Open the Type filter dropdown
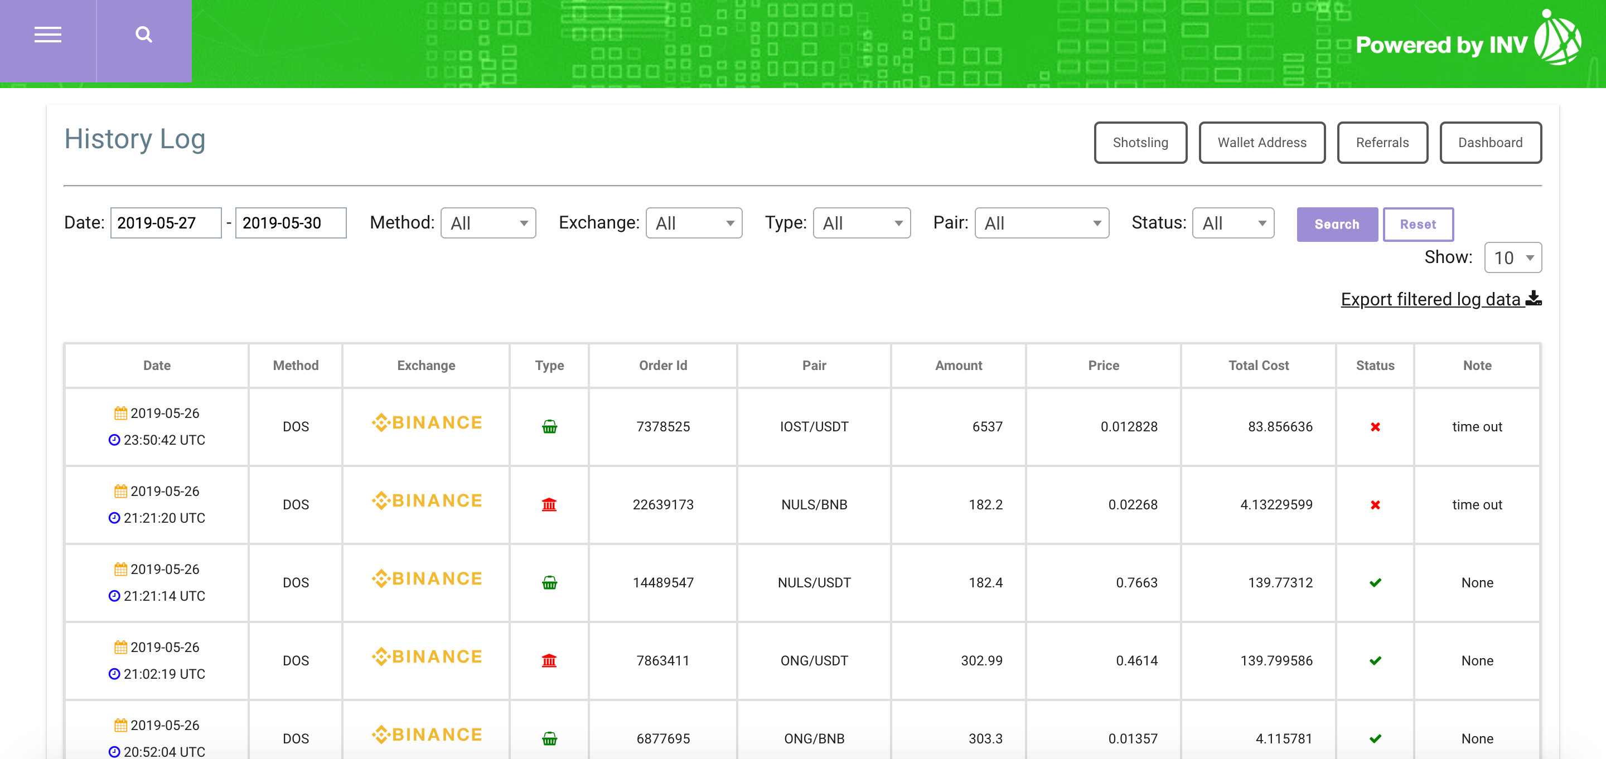The image size is (1606, 759). [862, 223]
